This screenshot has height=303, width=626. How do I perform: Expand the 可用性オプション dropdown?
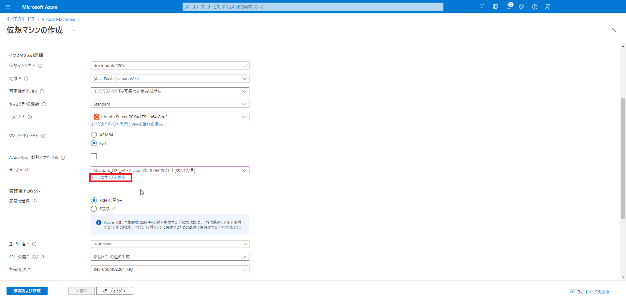coord(170,91)
